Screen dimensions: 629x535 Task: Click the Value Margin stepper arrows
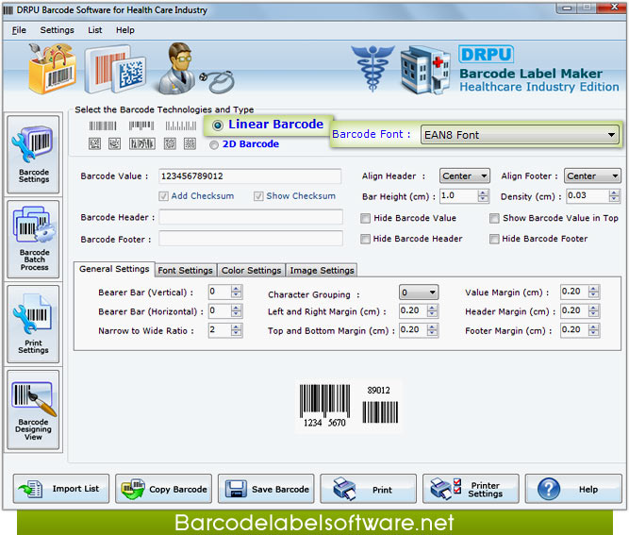coord(594,292)
